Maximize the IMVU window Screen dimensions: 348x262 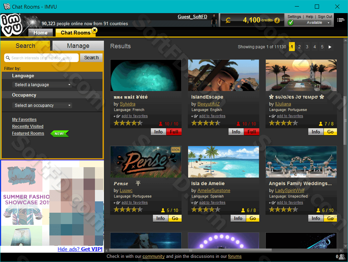pos(317,7)
